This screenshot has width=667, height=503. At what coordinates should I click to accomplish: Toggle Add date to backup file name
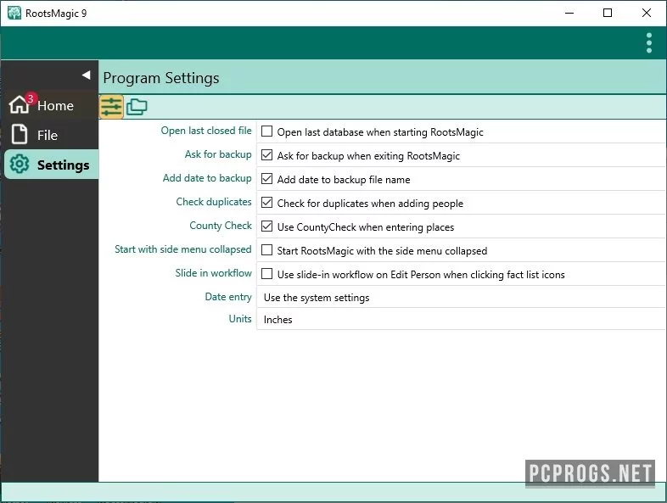point(266,179)
